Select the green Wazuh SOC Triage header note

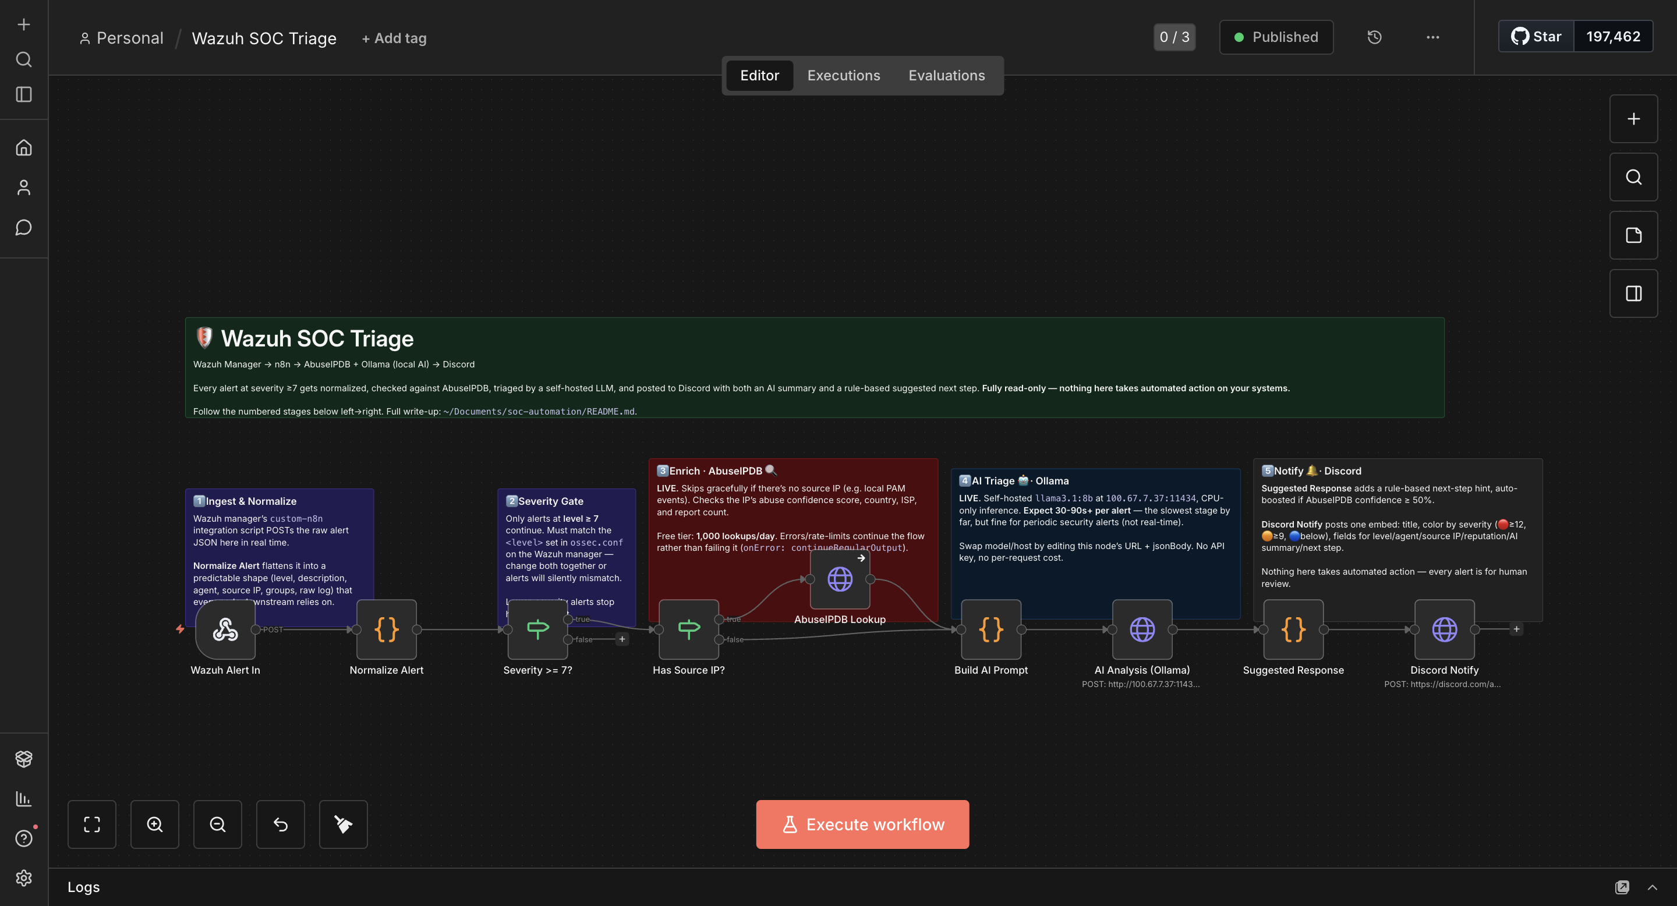815,367
